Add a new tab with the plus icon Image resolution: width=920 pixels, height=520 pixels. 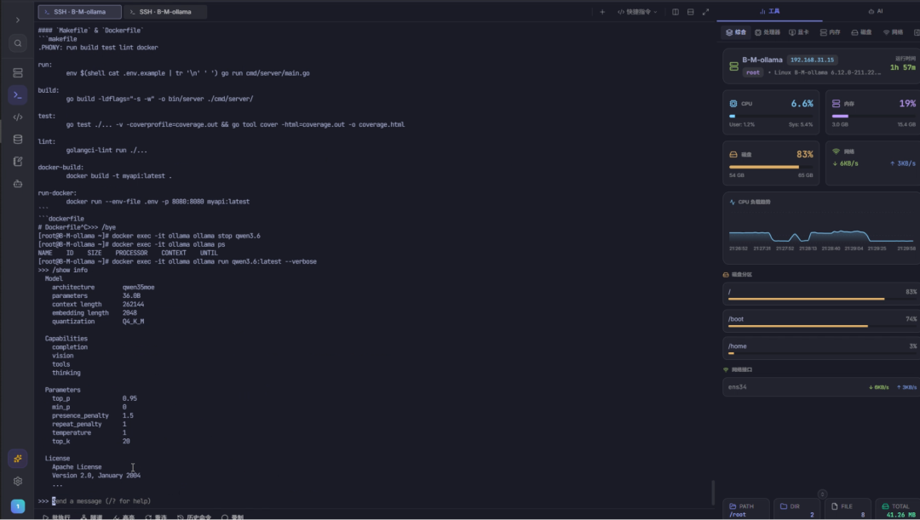(x=602, y=12)
